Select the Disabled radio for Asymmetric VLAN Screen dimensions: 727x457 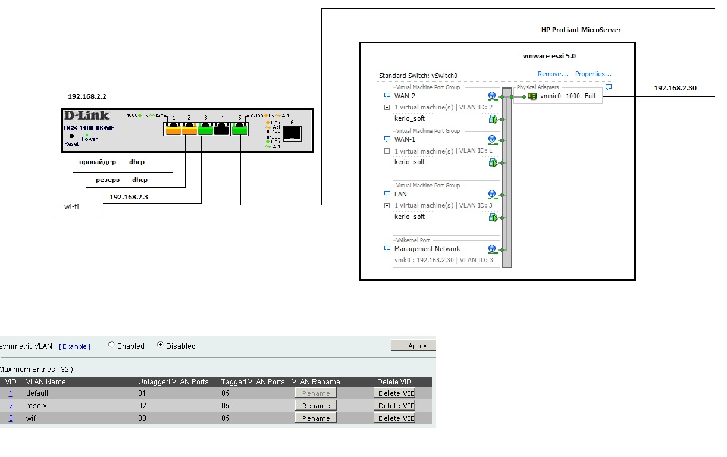161,345
